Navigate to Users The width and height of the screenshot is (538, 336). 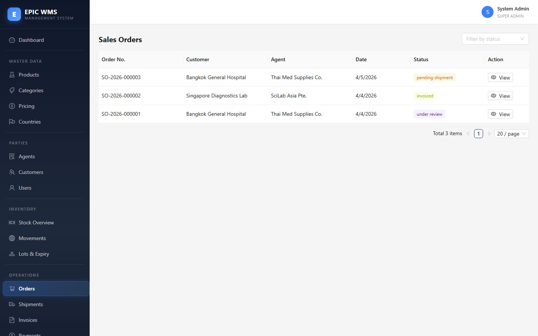point(46,188)
